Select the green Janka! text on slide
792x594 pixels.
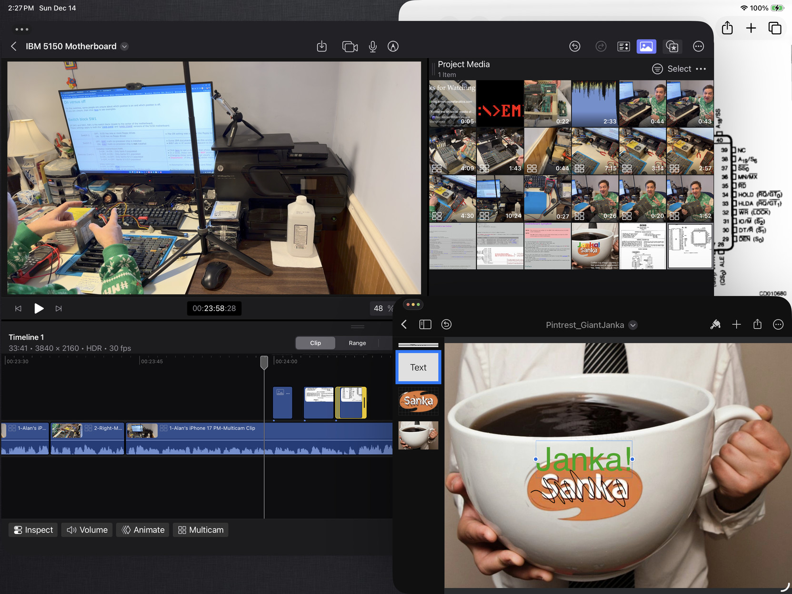[584, 459]
